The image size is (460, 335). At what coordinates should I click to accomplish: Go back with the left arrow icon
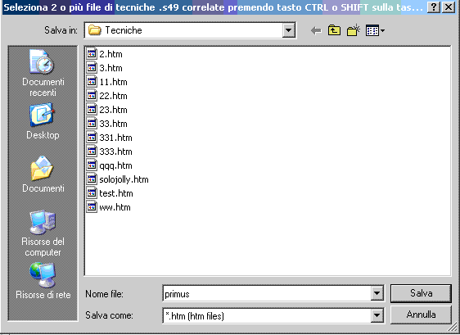click(316, 30)
